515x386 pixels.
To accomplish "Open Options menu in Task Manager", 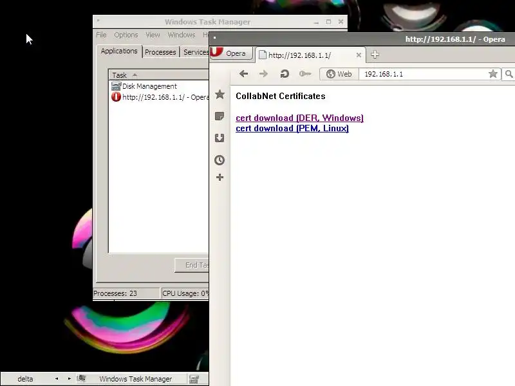I will pyautogui.click(x=126, y=35).
